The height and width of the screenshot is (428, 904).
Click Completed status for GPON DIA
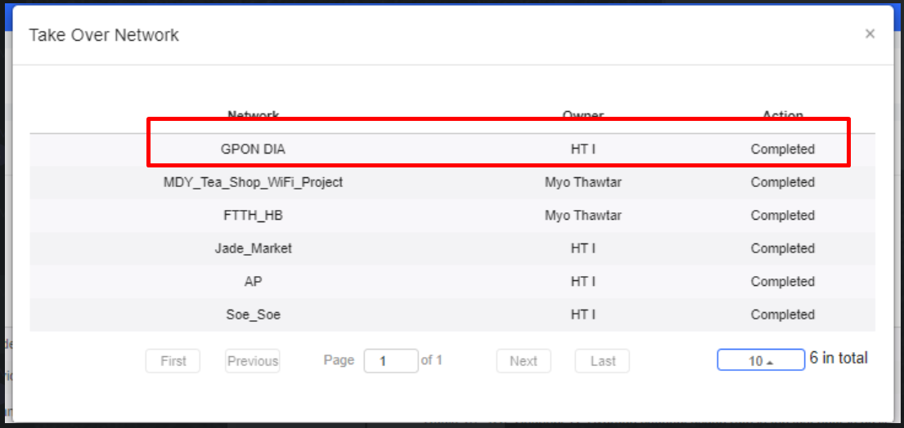pos(782,149)
